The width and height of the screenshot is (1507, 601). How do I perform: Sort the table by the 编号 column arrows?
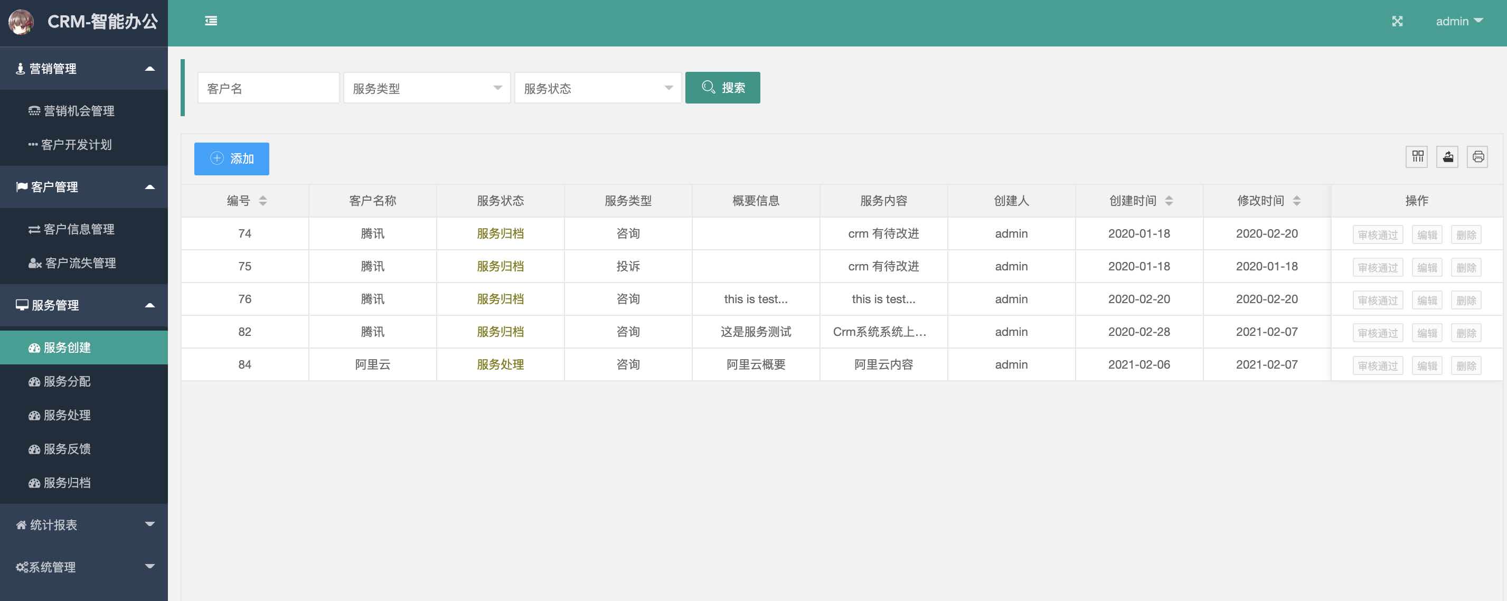pyautogui.click(x=263, y=201)
